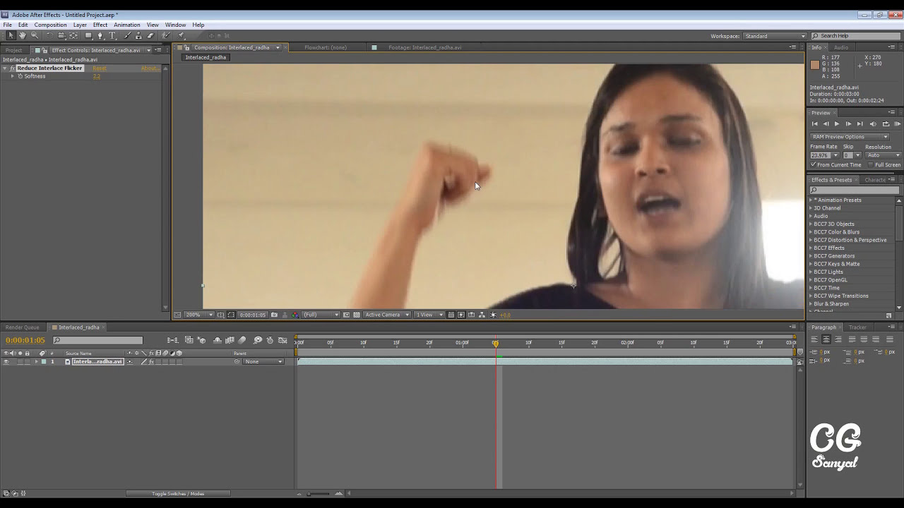Toggle fx on Reduce Interlace Flicker
This screenshot has width=904, height=508.
pyautogui.click(x=13, y=68)
